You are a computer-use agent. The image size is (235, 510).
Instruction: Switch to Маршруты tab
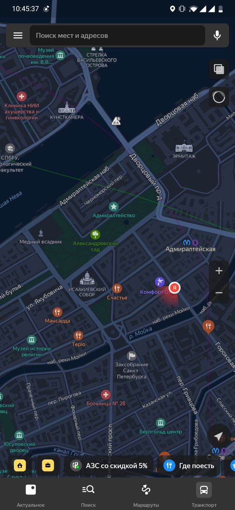point(146,495)
